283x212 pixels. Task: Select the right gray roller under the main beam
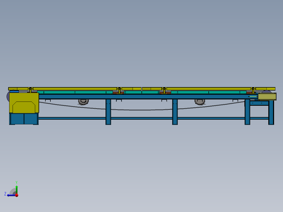(200, 102)
